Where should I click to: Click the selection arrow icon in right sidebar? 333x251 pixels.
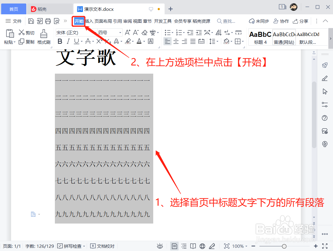(325, 92)
